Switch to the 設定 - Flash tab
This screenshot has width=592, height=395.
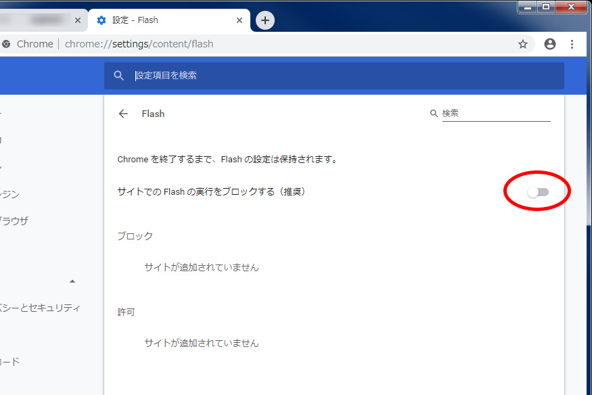(x=168, y=20)
